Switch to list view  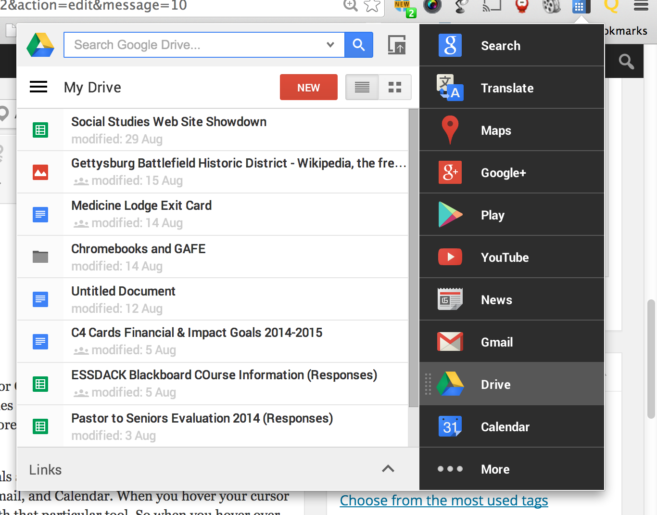[362, 87]
